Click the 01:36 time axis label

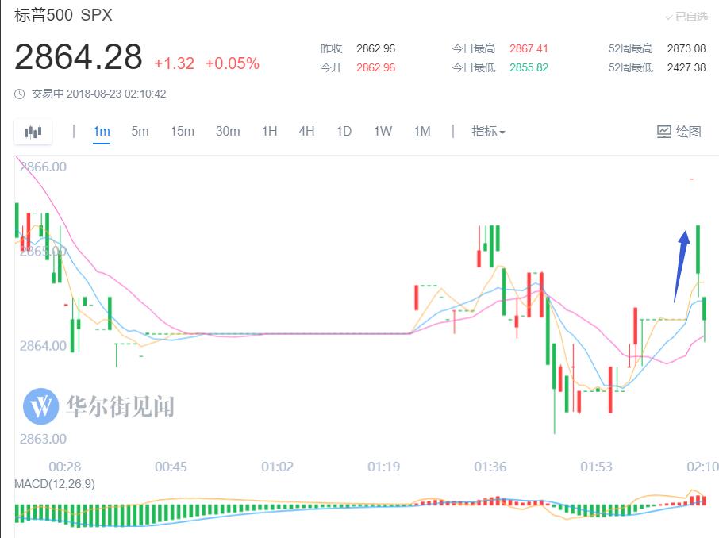(490, 467)
